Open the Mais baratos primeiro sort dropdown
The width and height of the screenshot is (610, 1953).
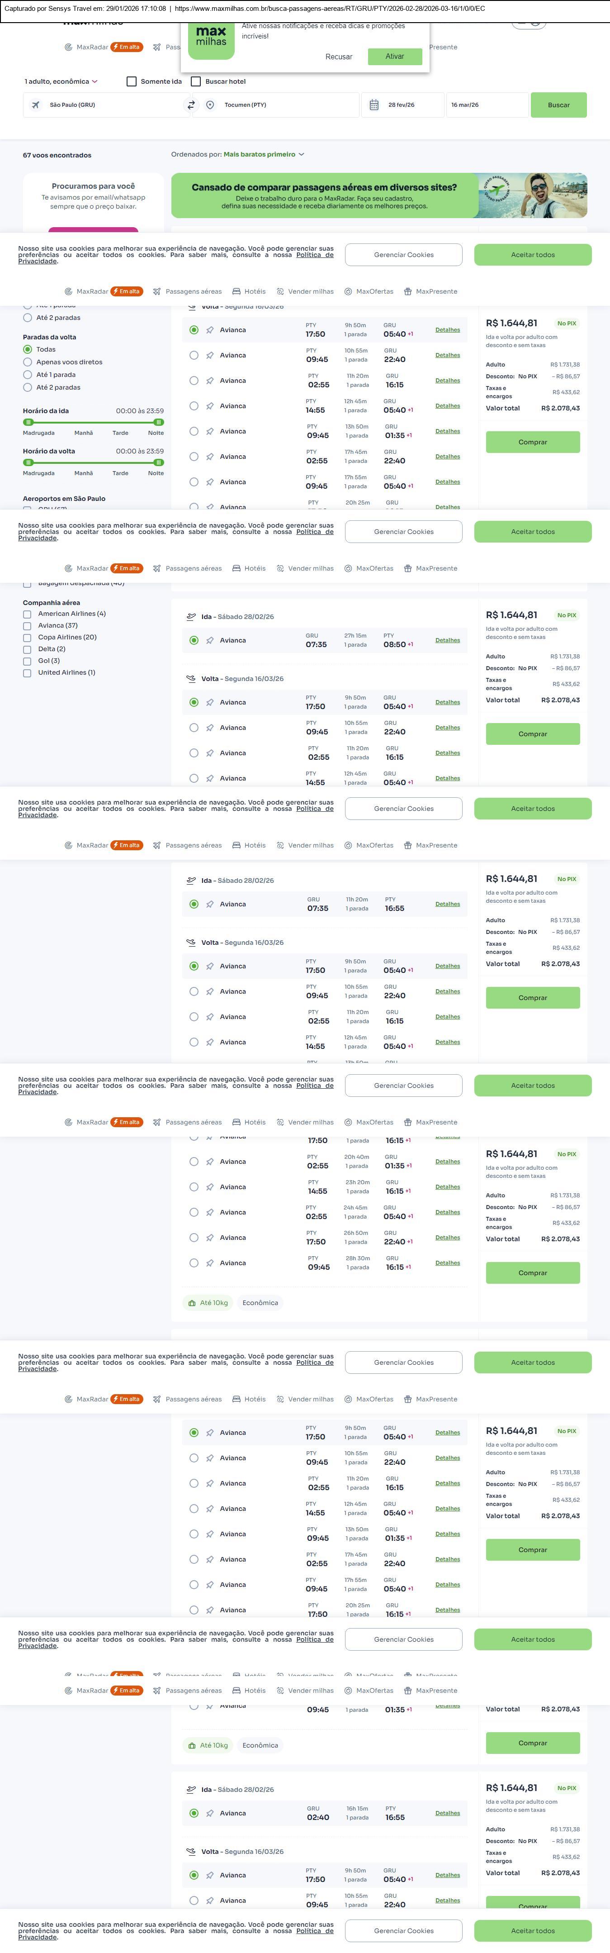[x=264, y=155]
